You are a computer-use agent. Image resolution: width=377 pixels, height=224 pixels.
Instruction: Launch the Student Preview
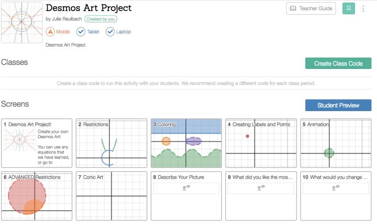[x=338, y=105]
